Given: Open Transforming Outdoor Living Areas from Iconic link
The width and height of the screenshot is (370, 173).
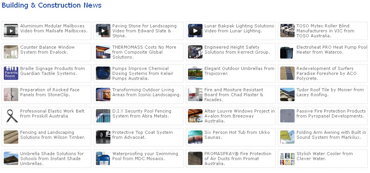Looking at the screenshot, I should click(x=147, y=92).
